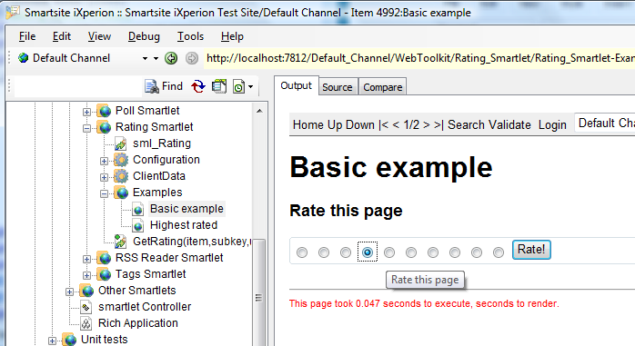Expand the Tags Smartlet node
This screenshot has height=346, width=635.
86,275
